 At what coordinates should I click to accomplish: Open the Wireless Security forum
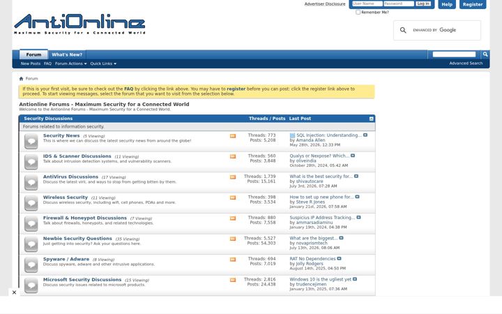pyautogui.click(x=66, y=197)
